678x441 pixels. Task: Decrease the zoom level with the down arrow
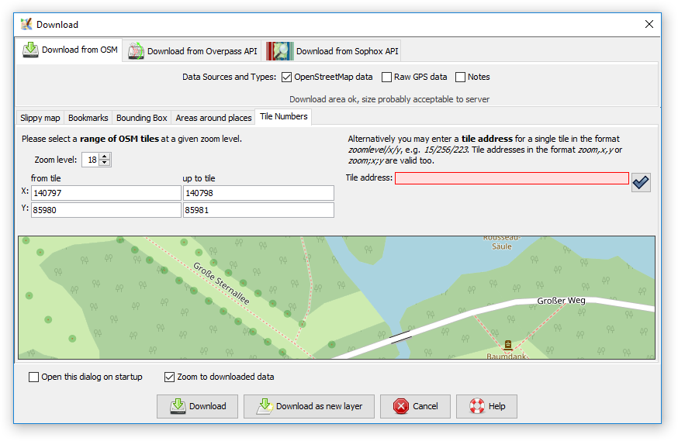pyautogui.click(x=106, y=163)
